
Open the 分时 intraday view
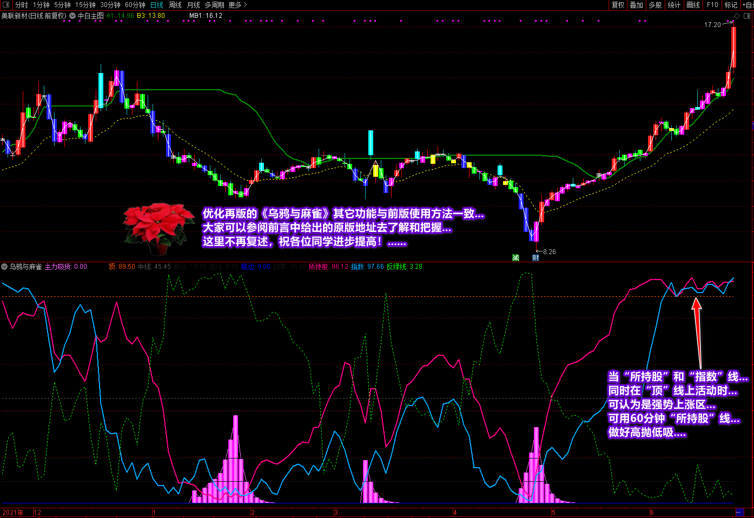[22, 5]
